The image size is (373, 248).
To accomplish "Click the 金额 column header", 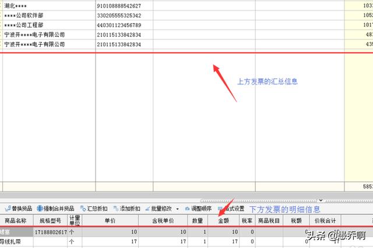I will click(224, 221).
